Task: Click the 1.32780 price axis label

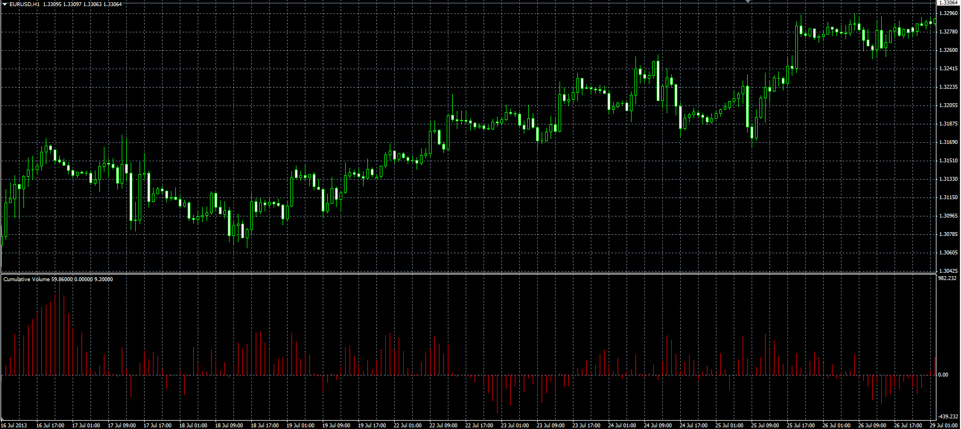Action: click(949, 32)
